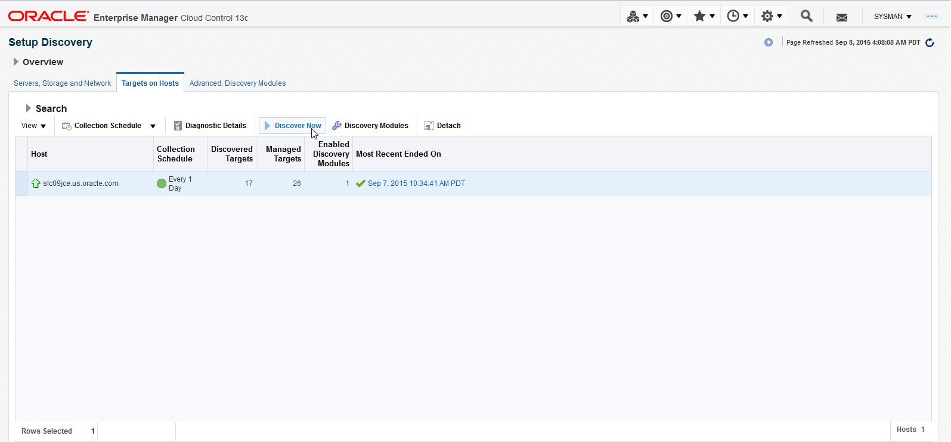The height and width of the screenshot is (442, 951).
Task: Open the Enterprise target-circle menu
Action: [x=670, y=17]
